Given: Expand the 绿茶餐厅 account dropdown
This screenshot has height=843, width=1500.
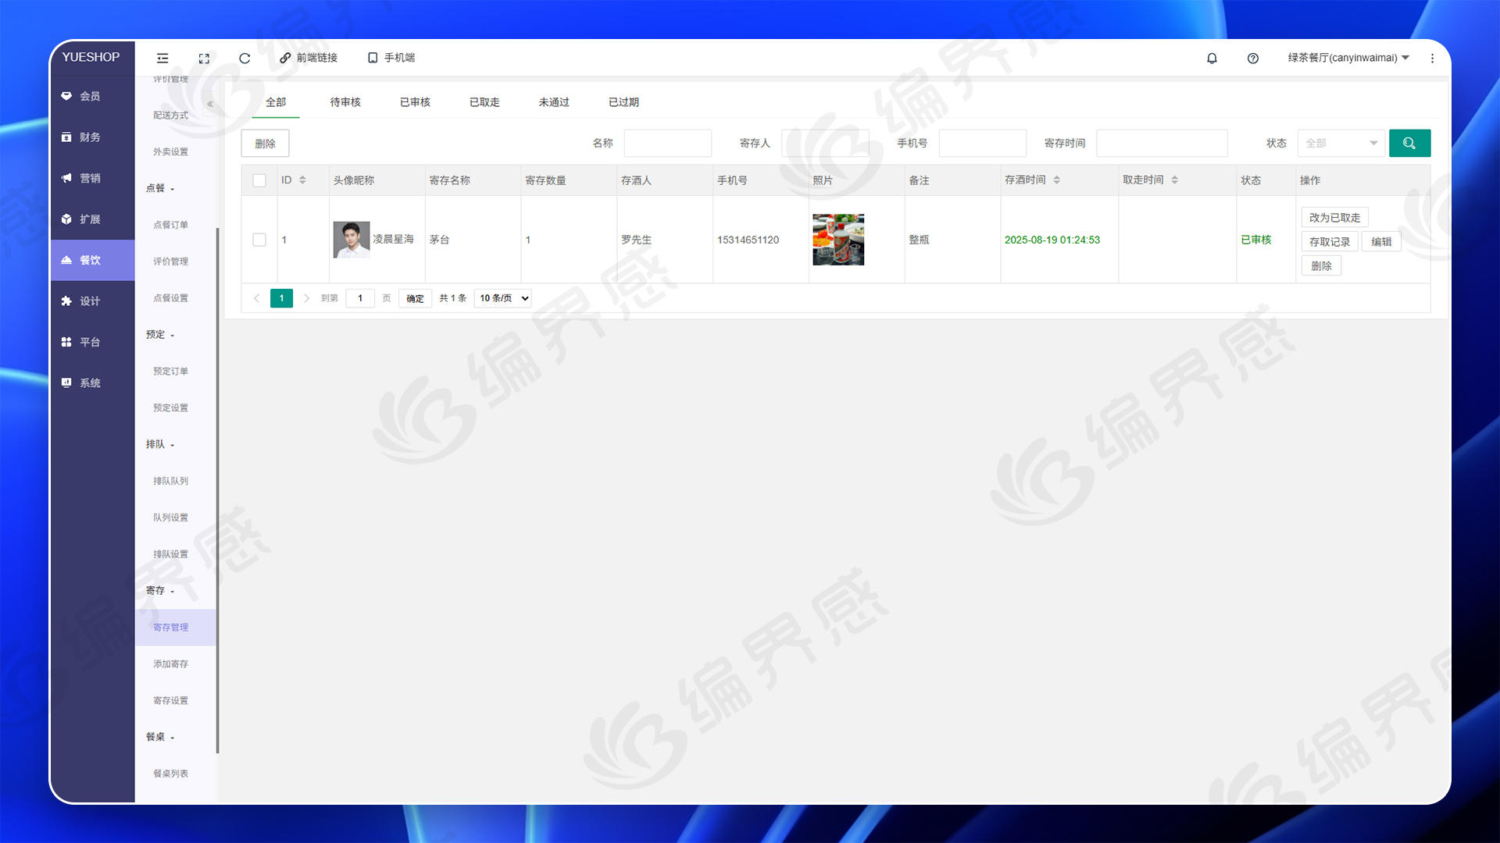Looking at the screenshot, I should (x=1348, y=58).
